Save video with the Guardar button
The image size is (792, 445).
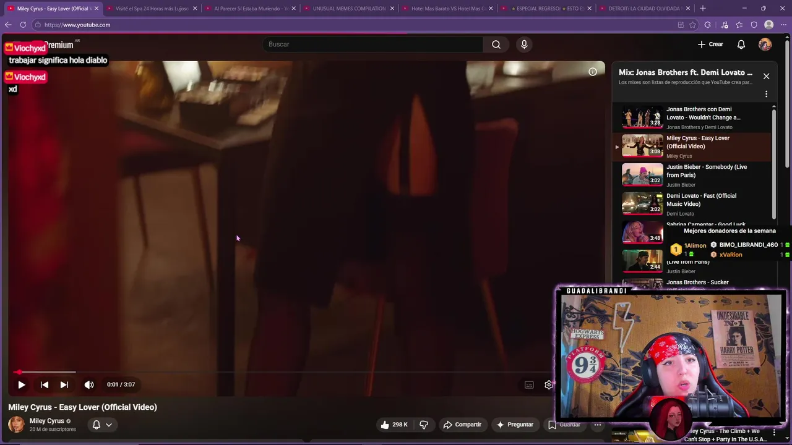564,425
